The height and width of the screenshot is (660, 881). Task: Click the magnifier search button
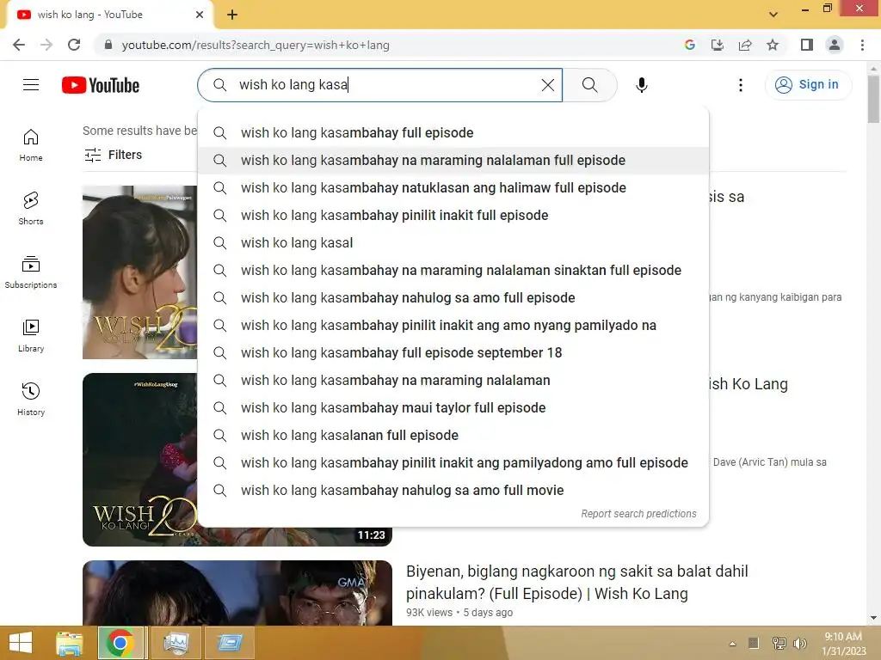point(589,85)
